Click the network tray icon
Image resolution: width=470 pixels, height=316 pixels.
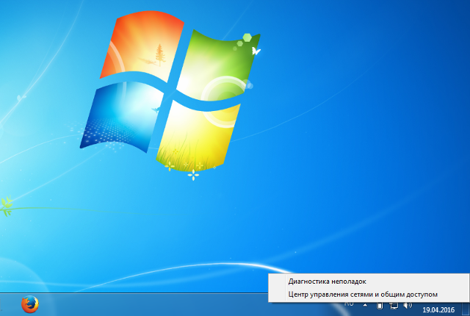pos(394,306)
